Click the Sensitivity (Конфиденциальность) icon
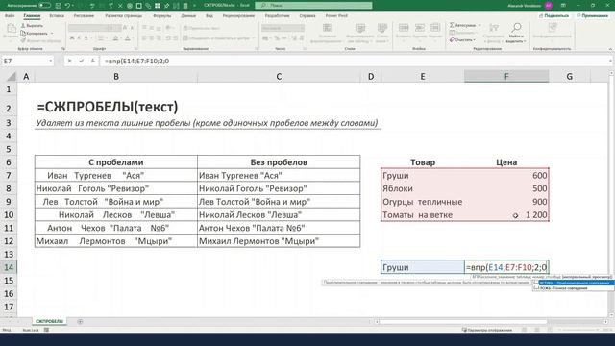The image size is (615, 346). (553, 28)
